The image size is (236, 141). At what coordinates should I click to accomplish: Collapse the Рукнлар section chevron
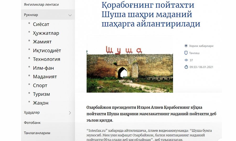pos(70,15)
